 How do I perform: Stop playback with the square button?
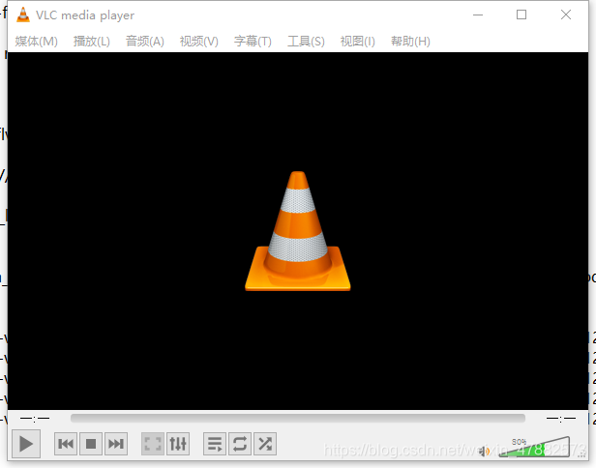(91, 443)
